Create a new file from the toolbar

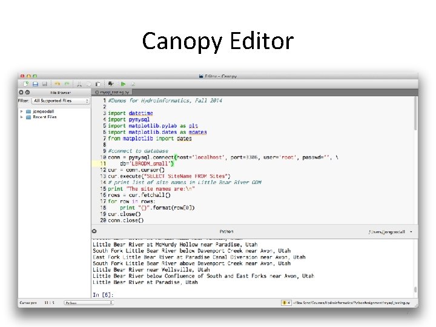(x=26, y=84)
